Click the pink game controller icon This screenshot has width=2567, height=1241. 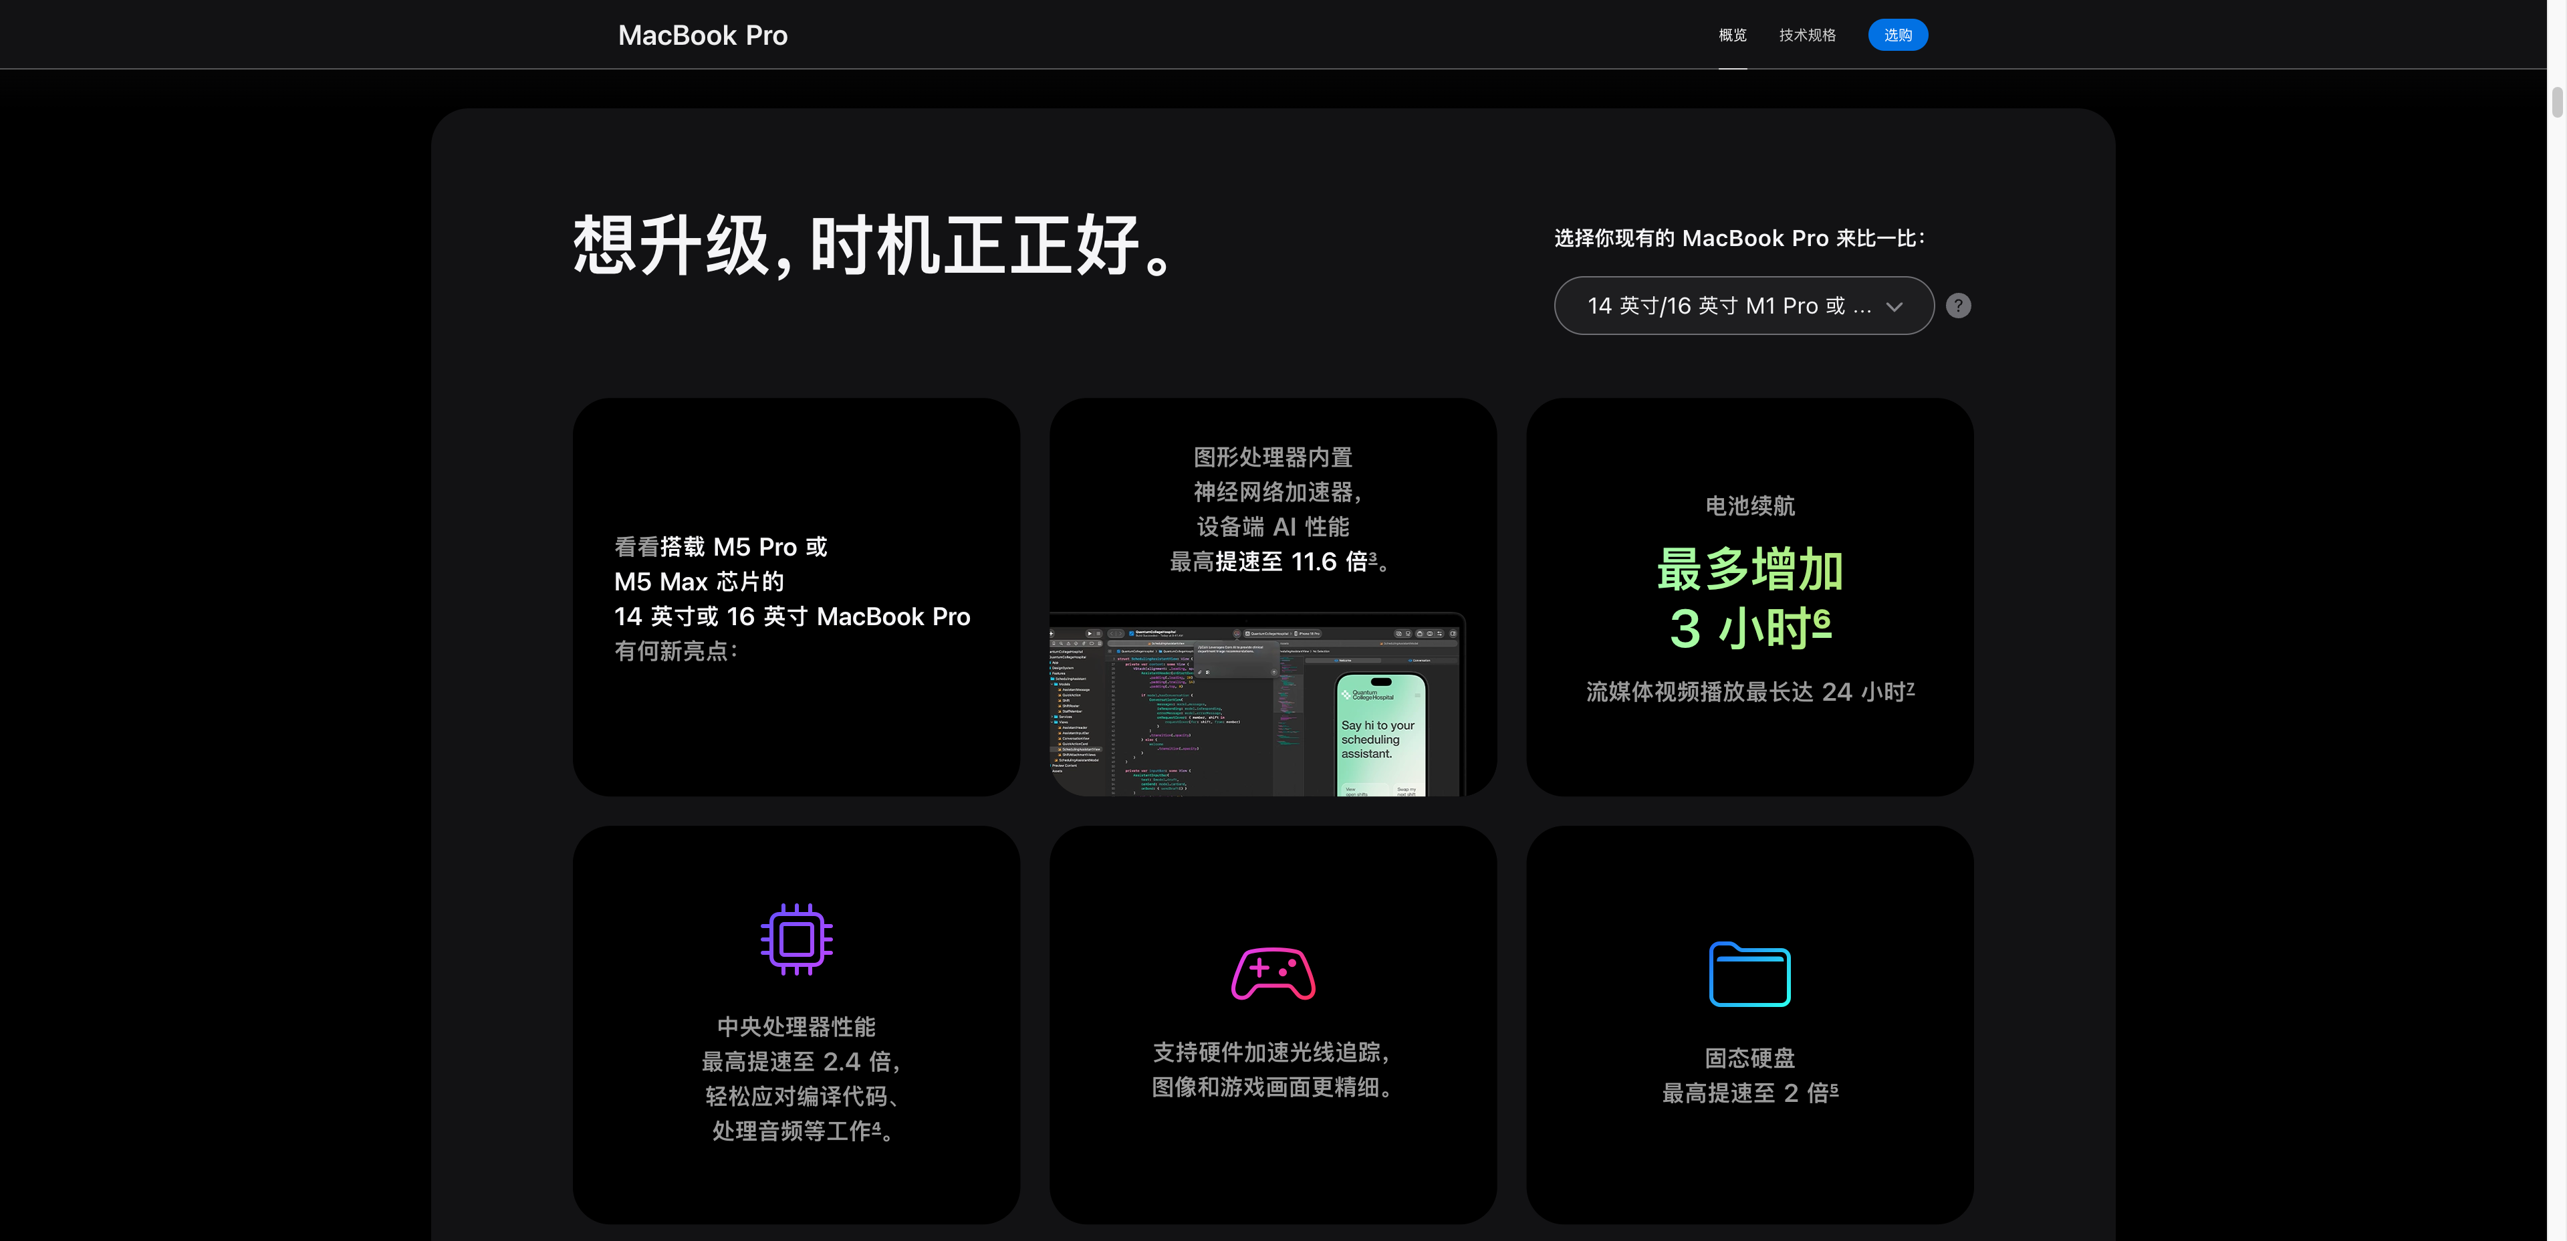click(1273, 973)
